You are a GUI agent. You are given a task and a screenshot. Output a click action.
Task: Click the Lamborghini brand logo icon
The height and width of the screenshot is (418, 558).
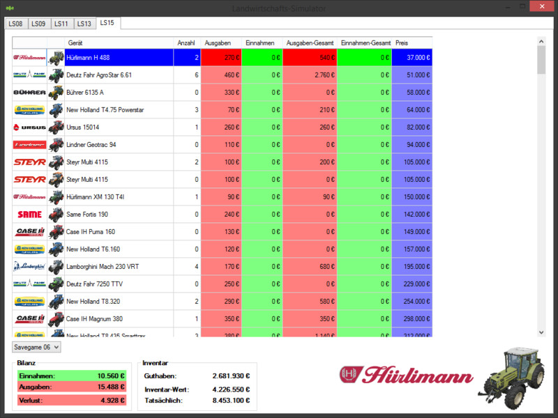(x=29, y=267)
